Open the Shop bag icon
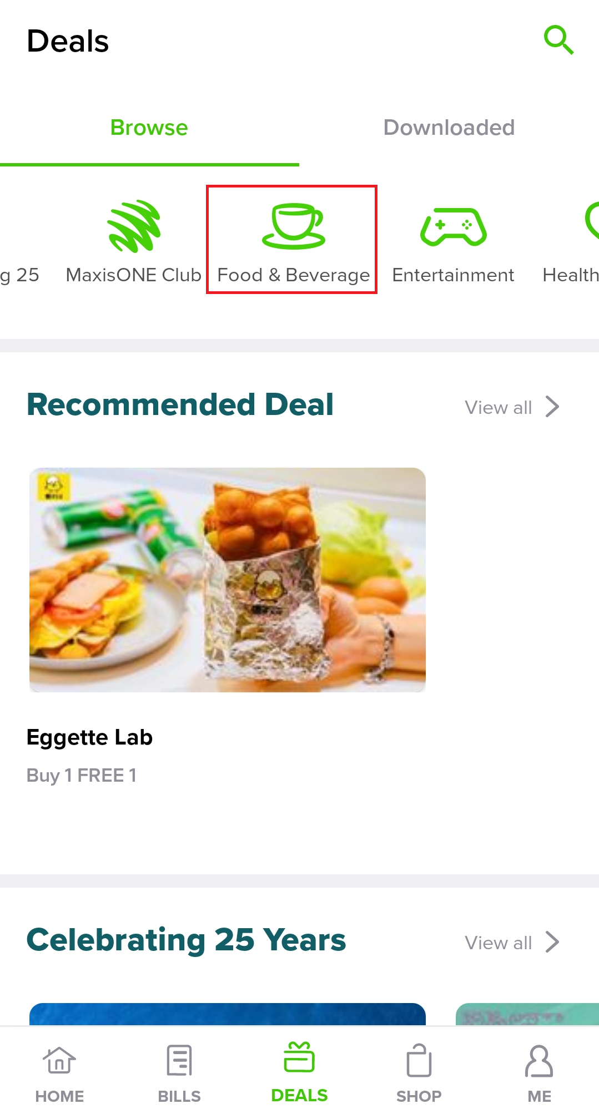The image size is (599, 1119). coord(419,1061)
